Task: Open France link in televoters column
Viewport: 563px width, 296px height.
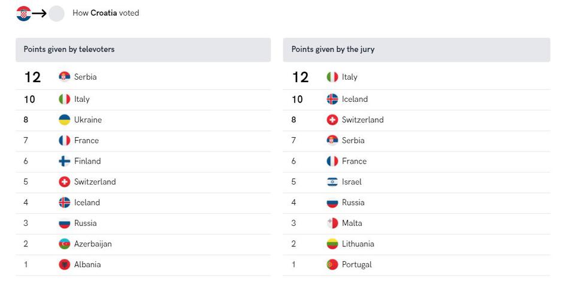Action: coord(86,140)
